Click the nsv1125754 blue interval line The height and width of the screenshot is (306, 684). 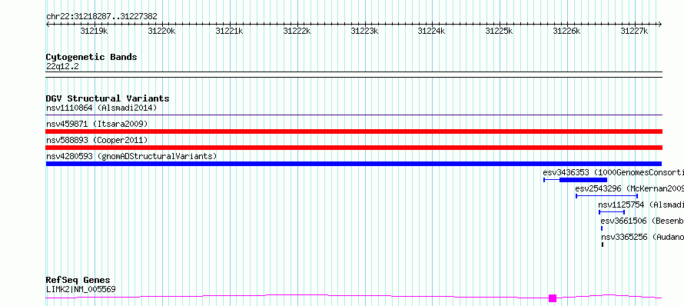point(612,212)
